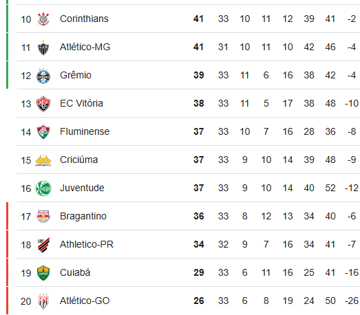Click the Athletico-PR club crest

(x=43, y=245)
